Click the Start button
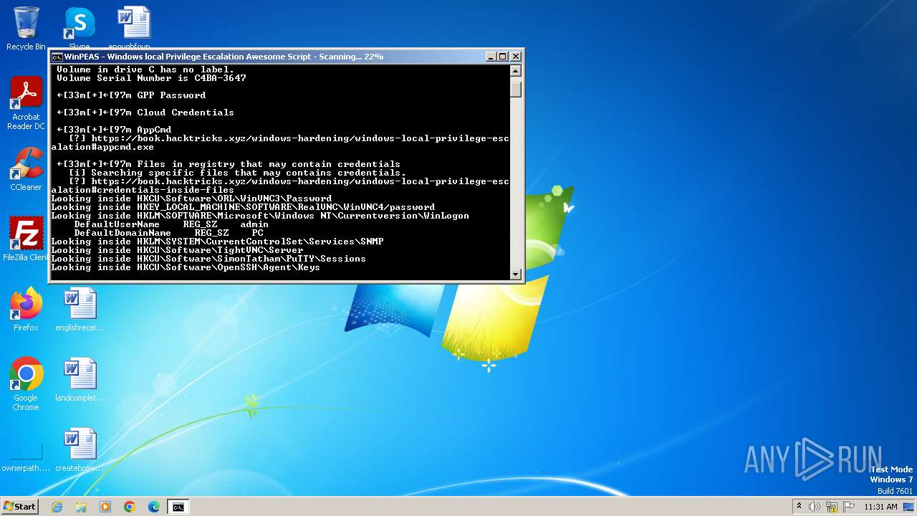This screenshot has height=516, width=917. tap(19, 506)
